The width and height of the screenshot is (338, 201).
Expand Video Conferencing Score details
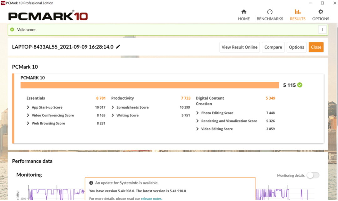point(28,115)
